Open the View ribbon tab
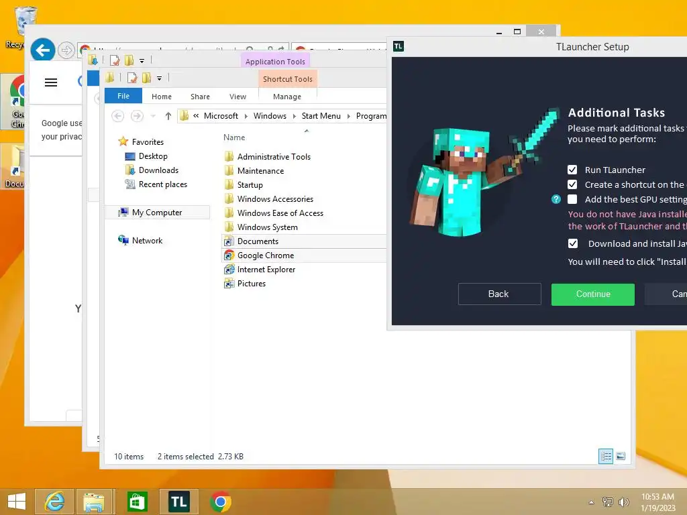The width and height of the screenshot is (687, 515). [x=238, y=97]
